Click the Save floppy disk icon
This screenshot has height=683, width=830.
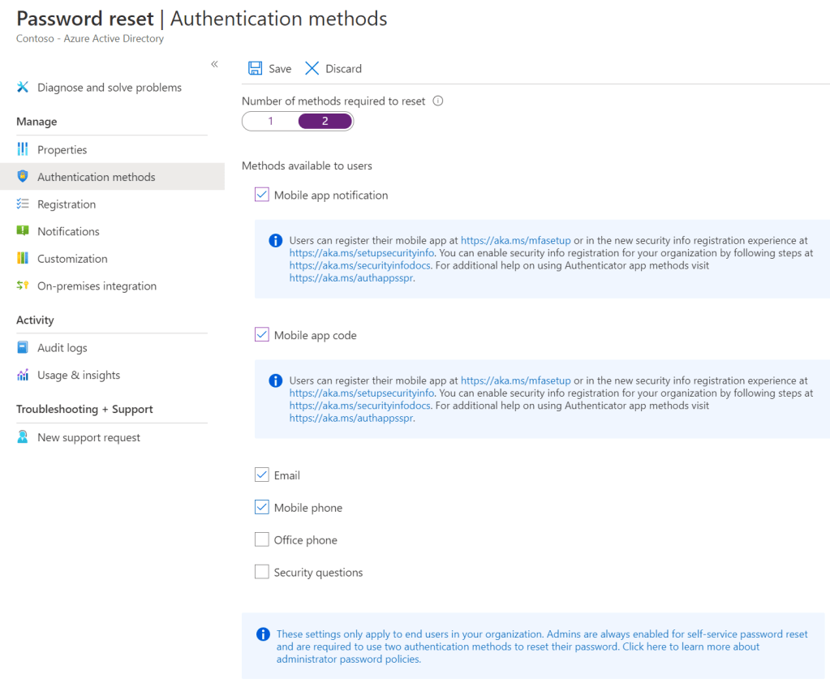coord(255,68)
